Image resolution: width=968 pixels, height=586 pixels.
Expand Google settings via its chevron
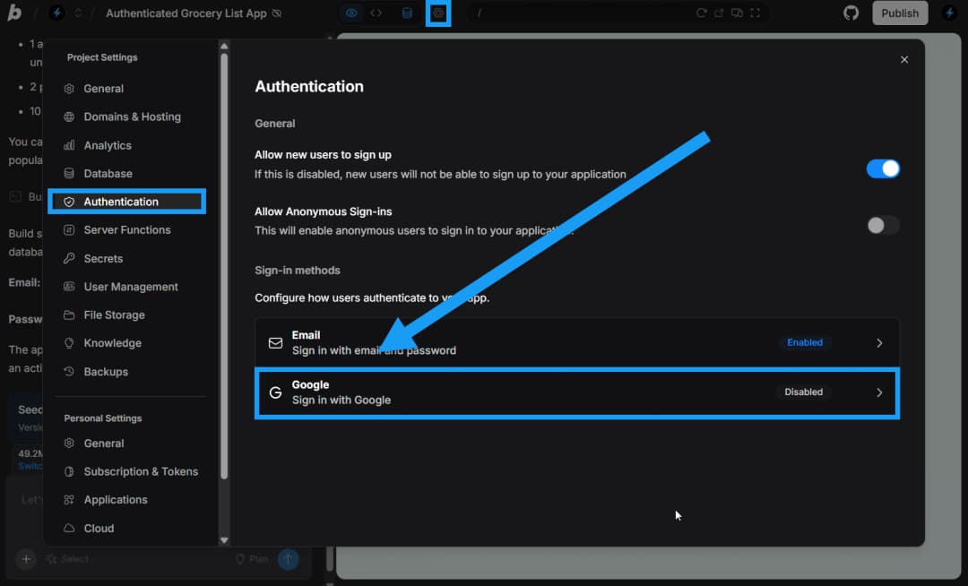tap(879, 393)
